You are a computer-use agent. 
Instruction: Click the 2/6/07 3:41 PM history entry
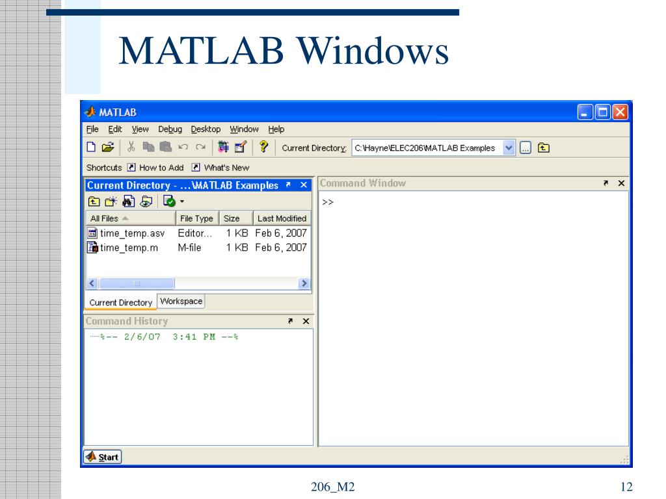tap(169, 337)
